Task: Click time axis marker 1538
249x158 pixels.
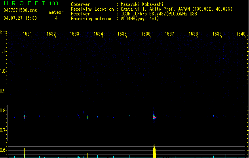Action: [x=193, y=34]
